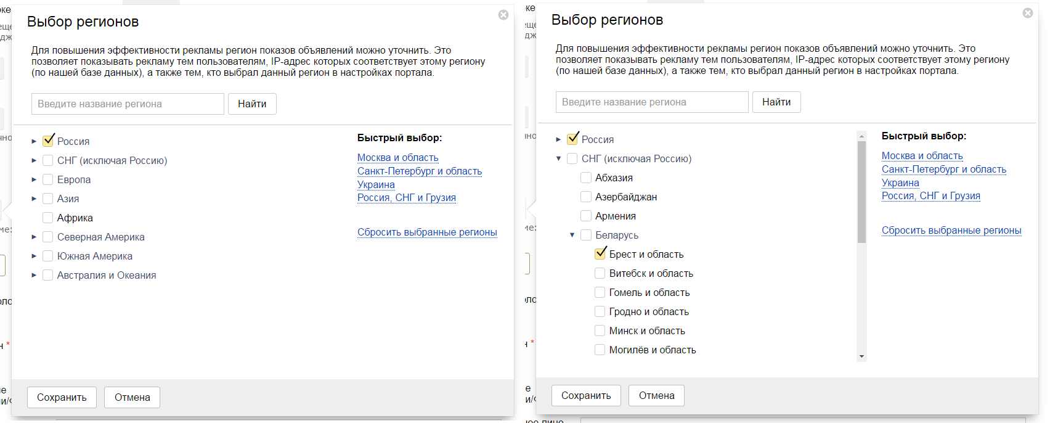Collapse the Беларусь region subtree
The width and height of the screenshot is (1050, 423).
pos(572,235)
